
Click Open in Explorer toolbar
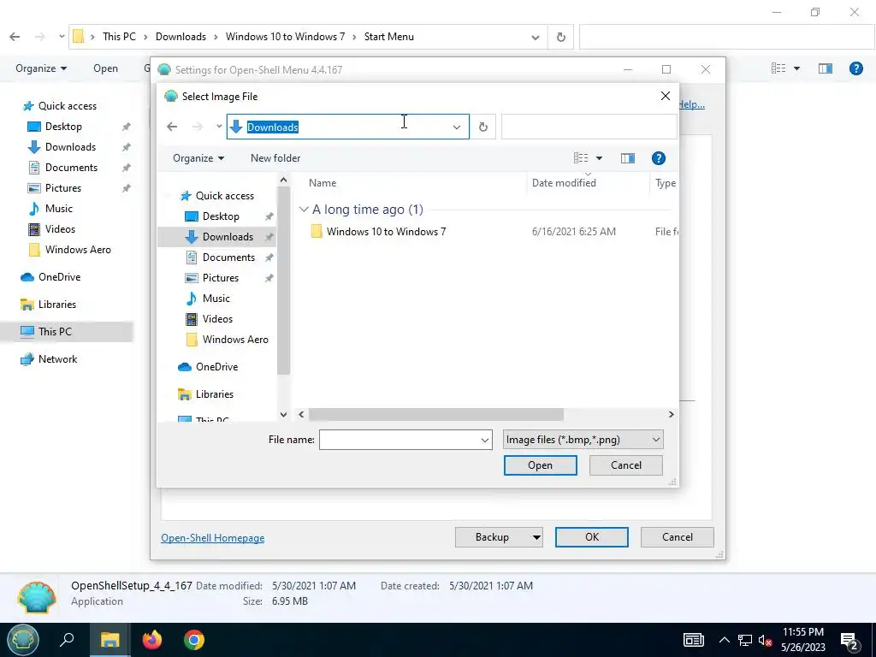pyautogui.click(x=105, y=68)
